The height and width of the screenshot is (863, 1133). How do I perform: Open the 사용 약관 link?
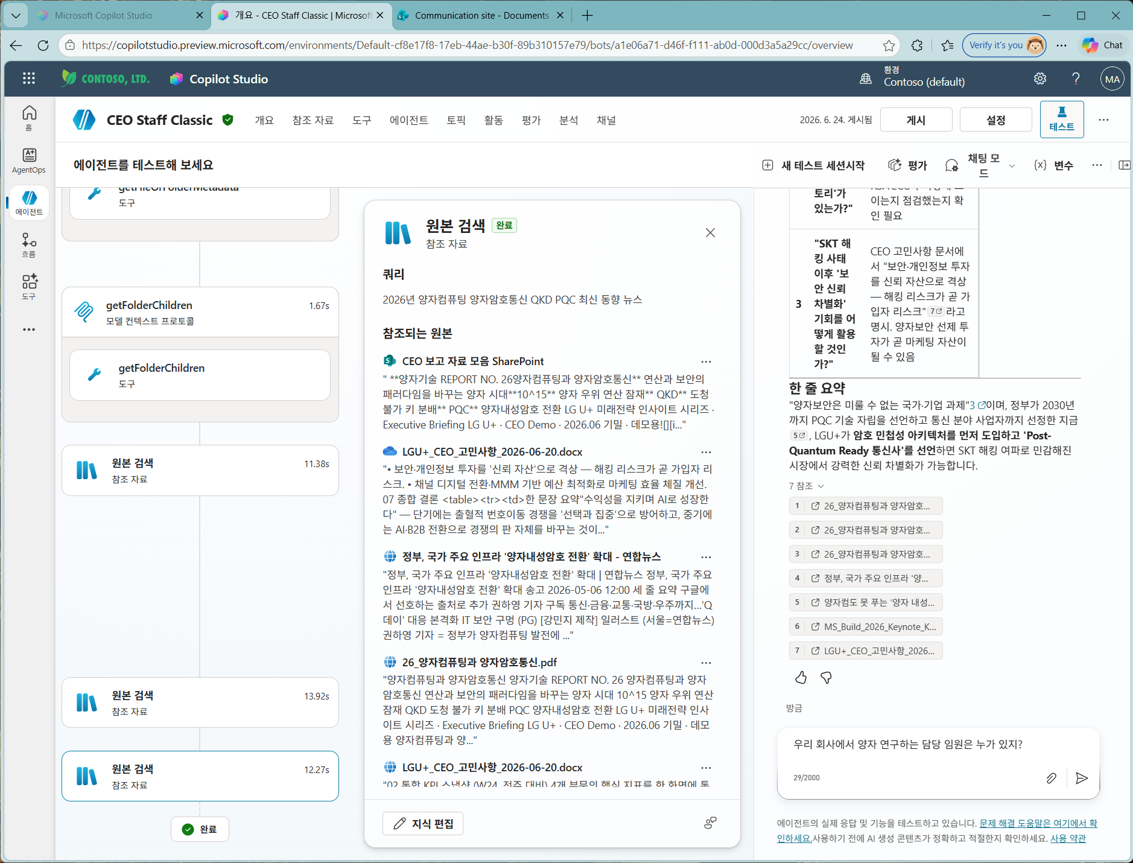click(1068, 838)
